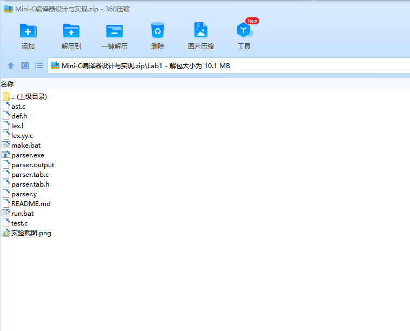Click the 删除 (Delete) trash icon
Viewport: 410px width, 331px height.
click(158, 30)
